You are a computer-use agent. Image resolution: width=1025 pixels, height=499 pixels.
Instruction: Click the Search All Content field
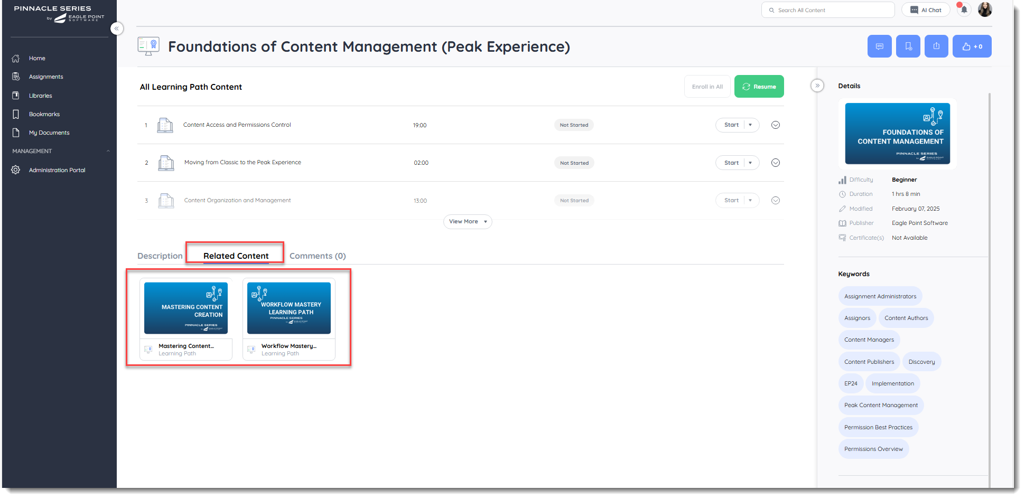click(x=827, y=10)
